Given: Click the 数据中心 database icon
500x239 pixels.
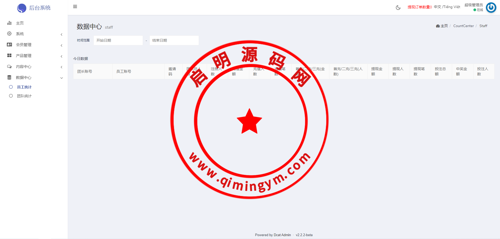Looking at the screenshot, I should pyautogui.click(x=9, y=77).
